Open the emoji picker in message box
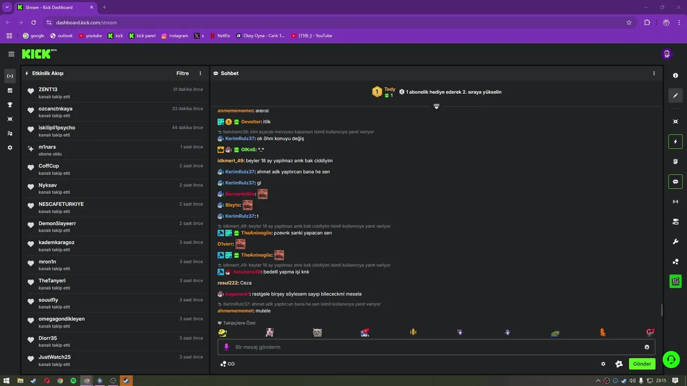The width and height of the screenshot is (687, 386). click(x=647, y=347)
